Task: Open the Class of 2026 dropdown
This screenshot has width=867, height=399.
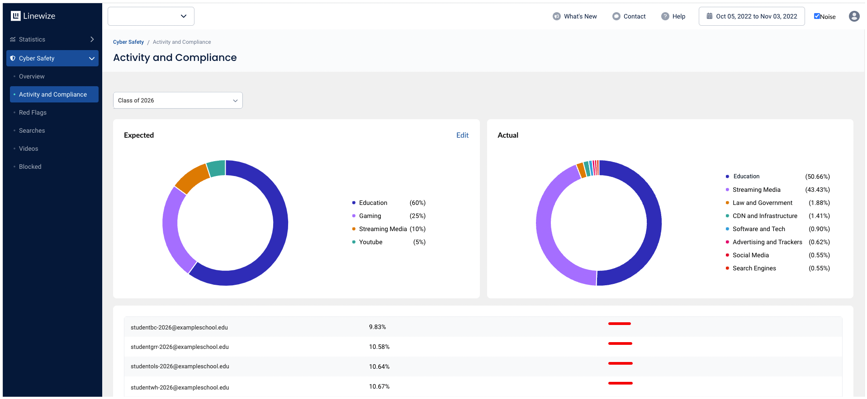Action: [x=178, y=100]
